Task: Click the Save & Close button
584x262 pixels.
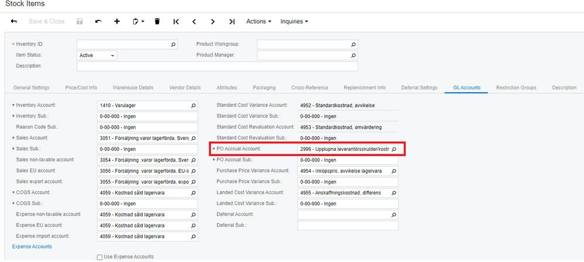Action: tap(47, 21)
